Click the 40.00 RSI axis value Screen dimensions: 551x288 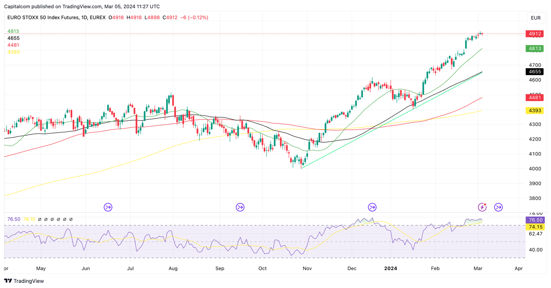pos(535,250)
